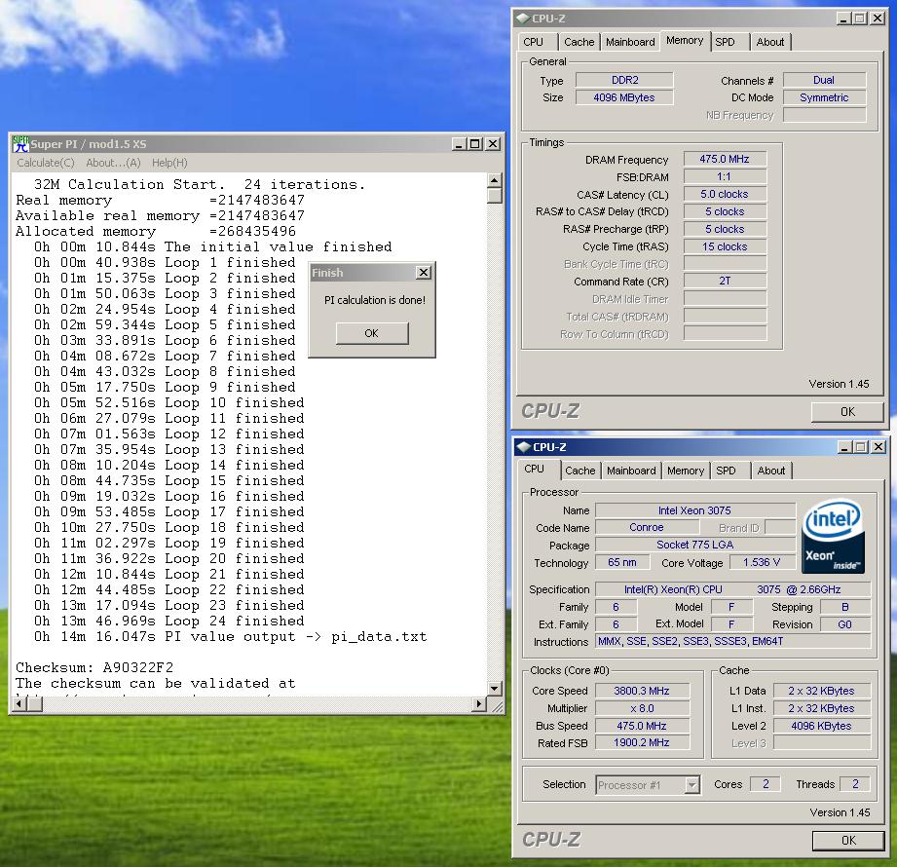Open the Help(H) menu in Super PI
897x867 pixels.
tap(169, 163)
